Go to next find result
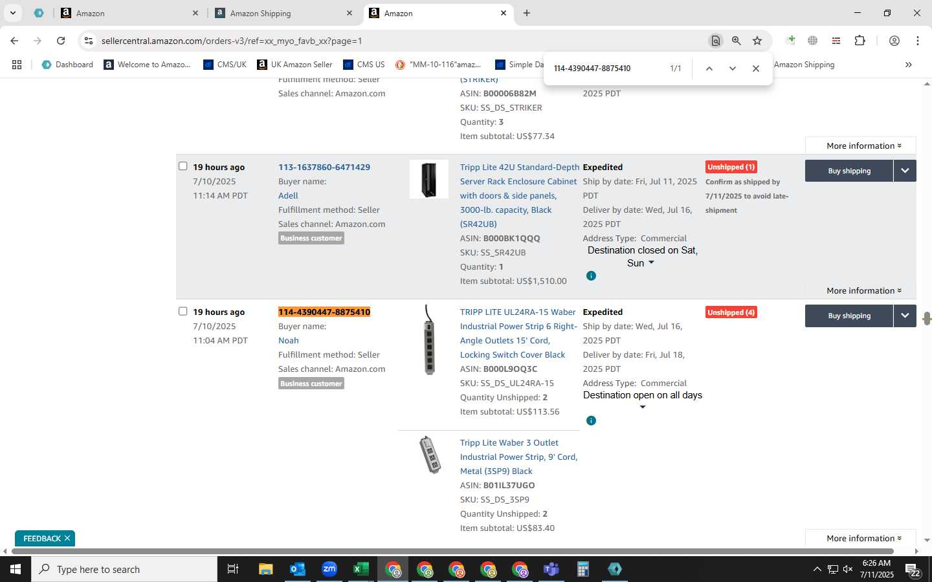 (x=733, y=69)
